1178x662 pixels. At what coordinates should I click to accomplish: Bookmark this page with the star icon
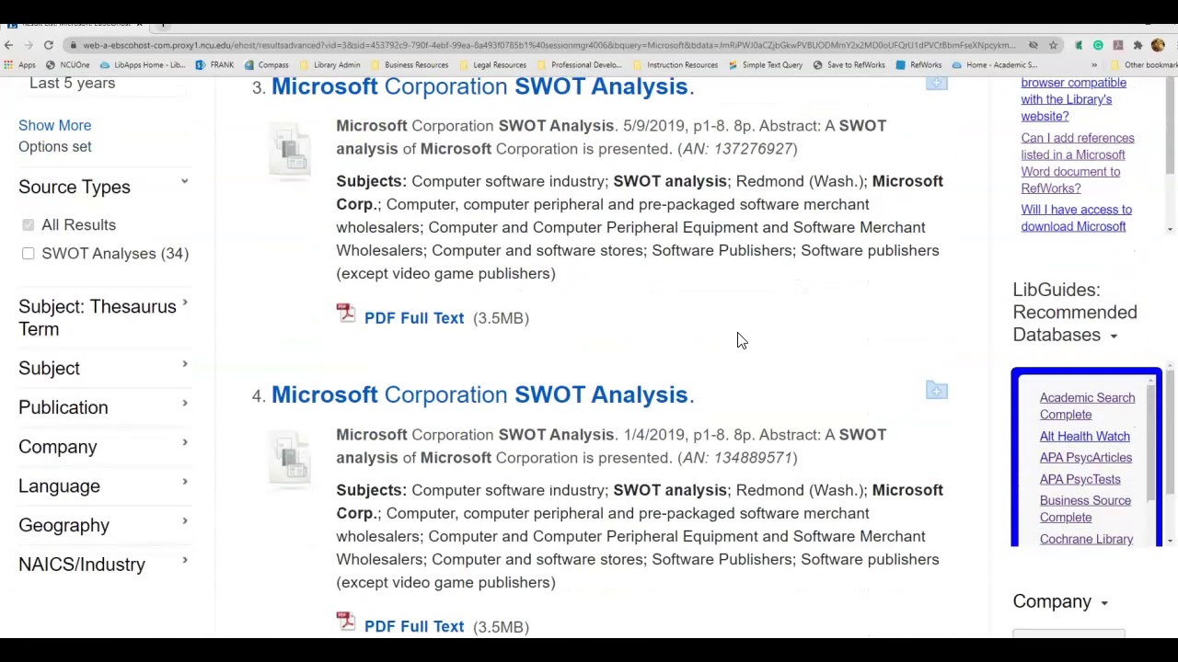coord(1053,45)
